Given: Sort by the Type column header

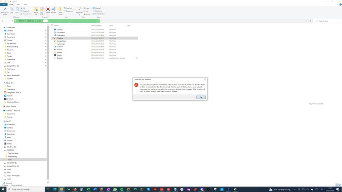Looking at the screenshot, I should click(111, 26).
